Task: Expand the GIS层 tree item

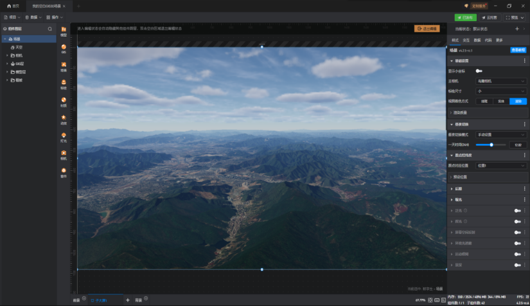Action: click(7, 64)
